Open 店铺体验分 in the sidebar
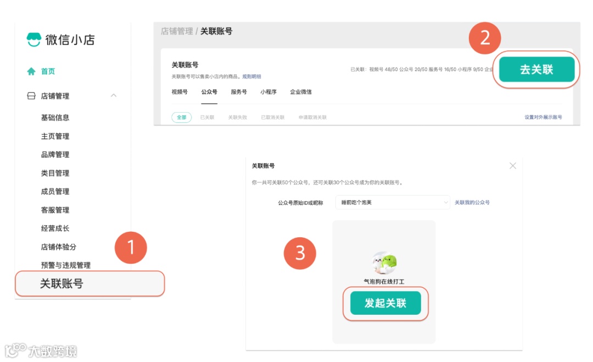 coord(59,247)
